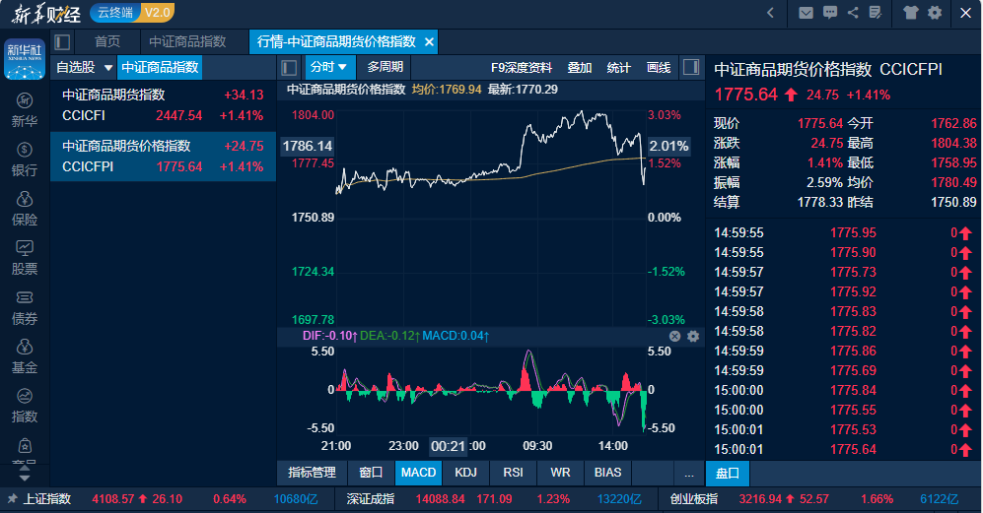
Task: Open the mail envelope icon in title bar
Action: pos(807,13)
